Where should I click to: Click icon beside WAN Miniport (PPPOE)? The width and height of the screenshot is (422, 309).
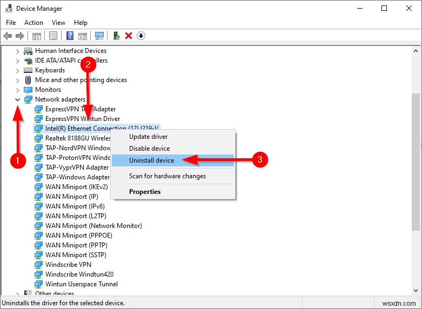(38, 236)
